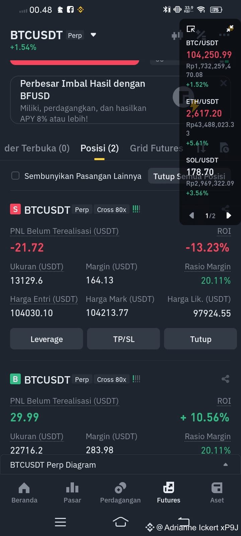This screenshot has width=241, height=536.
Task: Go to next page of ticker widget
Action: click(x=229, y=215)
